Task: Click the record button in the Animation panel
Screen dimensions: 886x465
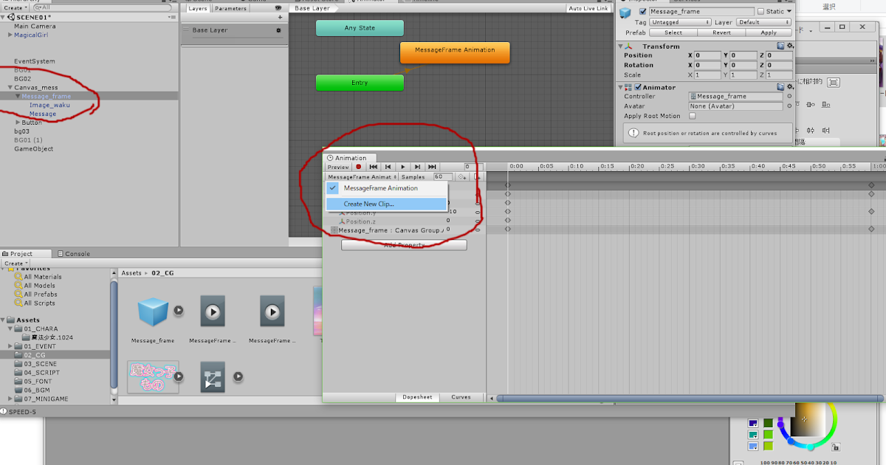Action: click(359, 167)
